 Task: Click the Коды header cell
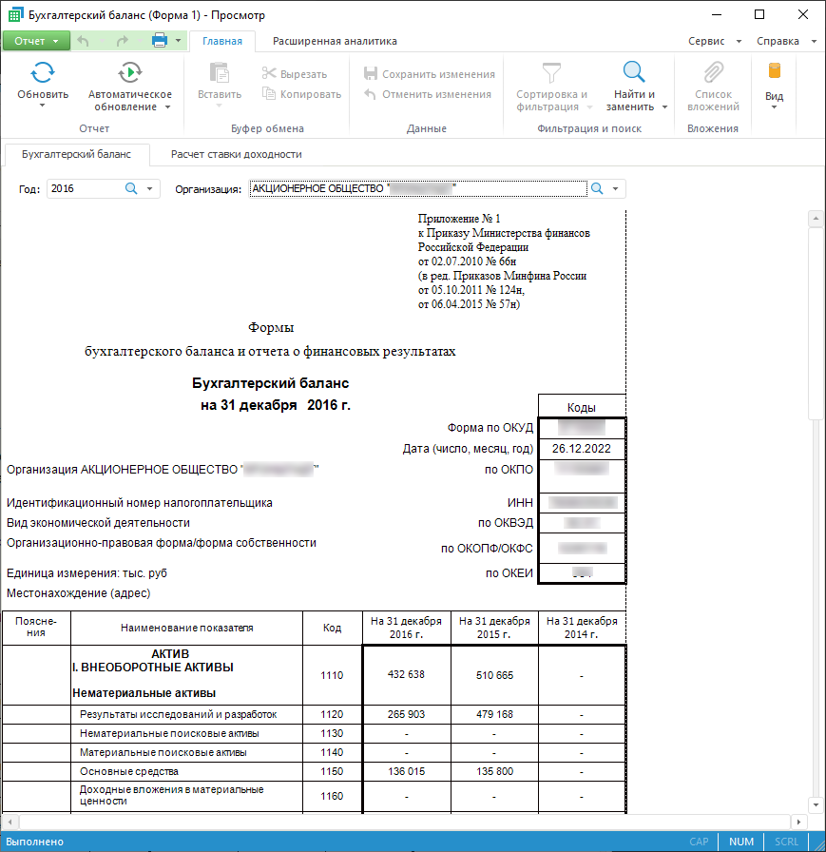pyautogui.click(x=582, y=407)
